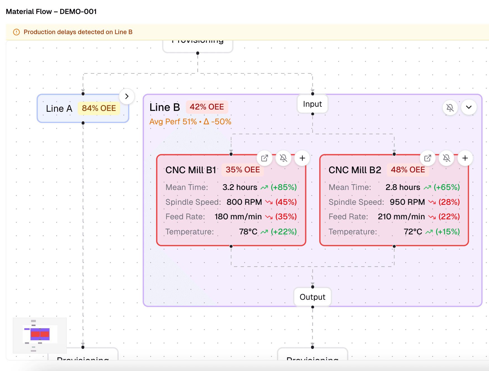This screenshot has width=489, height=371.
Task: Click the plus icon on CNC Mill B2
Action: (465, 158)
